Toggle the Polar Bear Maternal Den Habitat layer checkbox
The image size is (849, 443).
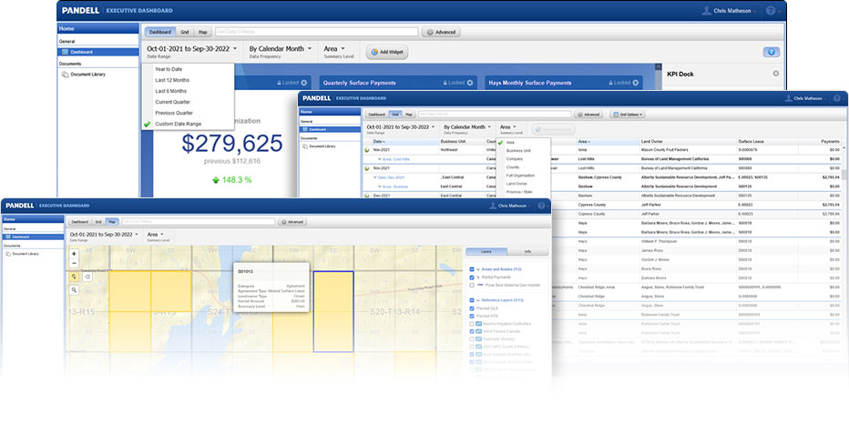472,285
